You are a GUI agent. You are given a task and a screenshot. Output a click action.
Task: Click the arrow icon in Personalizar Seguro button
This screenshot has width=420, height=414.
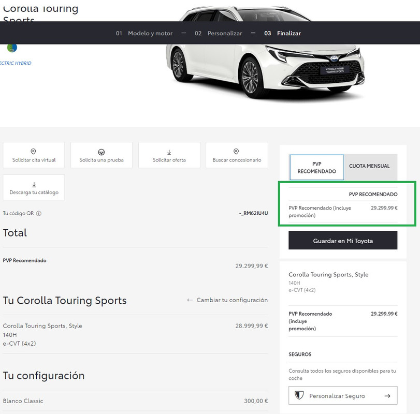(387, 396)
